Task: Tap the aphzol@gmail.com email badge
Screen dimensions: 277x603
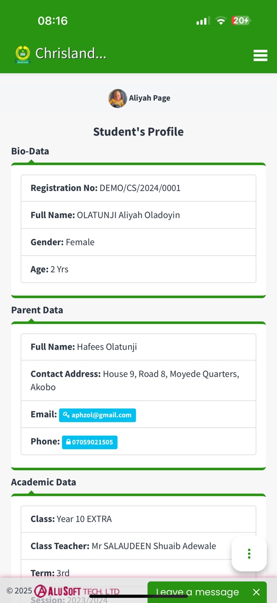Action: (x=97, y=415)
